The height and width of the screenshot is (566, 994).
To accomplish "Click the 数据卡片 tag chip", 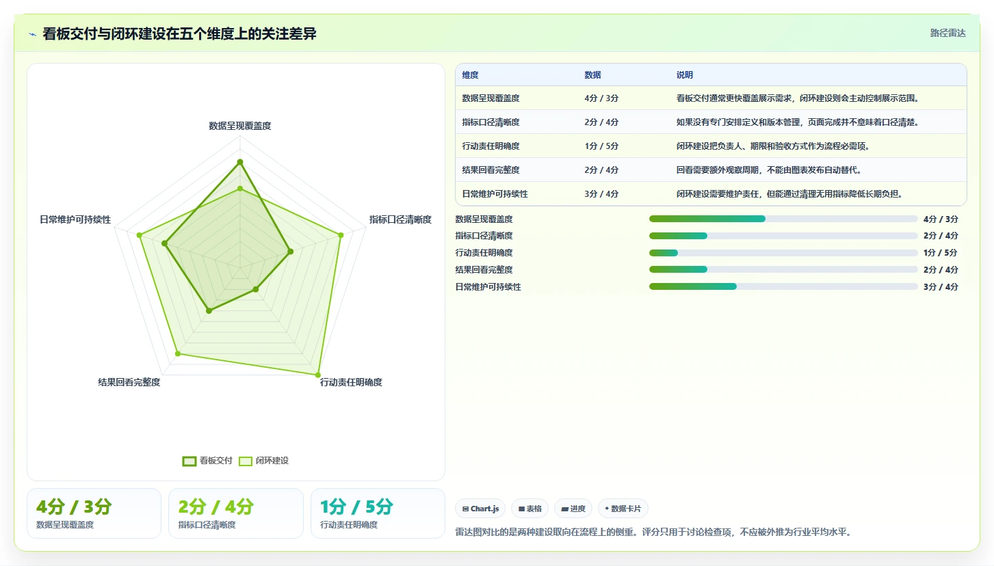I will click(x=623, y=509).
